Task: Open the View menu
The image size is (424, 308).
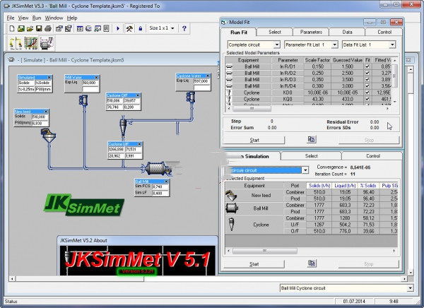Action: click(23, 18)
